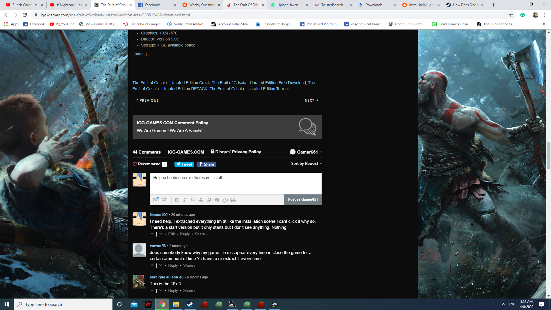
Task: Open Disqus' Privacy Policy link
Action: pyautogui.click(x=236, y=152)
